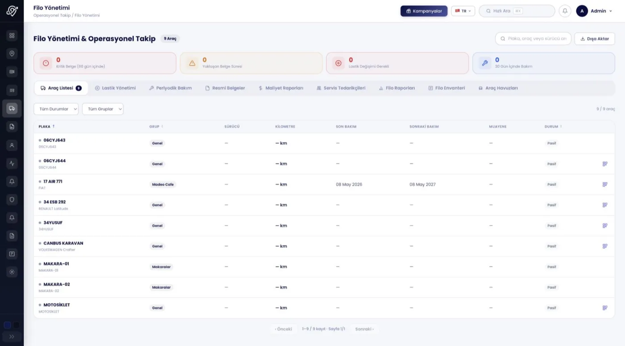Open the user person icon in sidebar
The height and width of the screenshot is (346, 625).
pos(12,145)
